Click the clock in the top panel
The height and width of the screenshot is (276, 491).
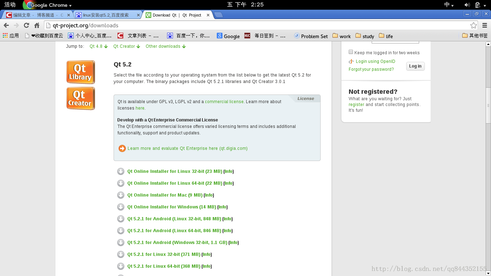pos(245,5)
